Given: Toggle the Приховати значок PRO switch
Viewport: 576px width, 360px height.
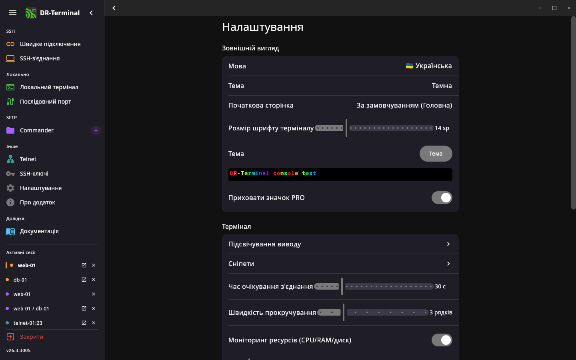Looking at the screenshot, I should [442, 198].
